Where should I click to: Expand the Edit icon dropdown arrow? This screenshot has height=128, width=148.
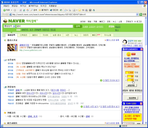tap(77, 10)
